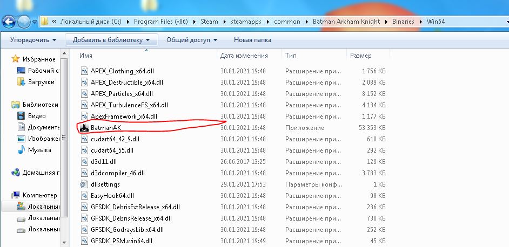
Task: Expand breadcrumb arrow after steamapps
Action: pyautogui.click(x=268, y=22)
